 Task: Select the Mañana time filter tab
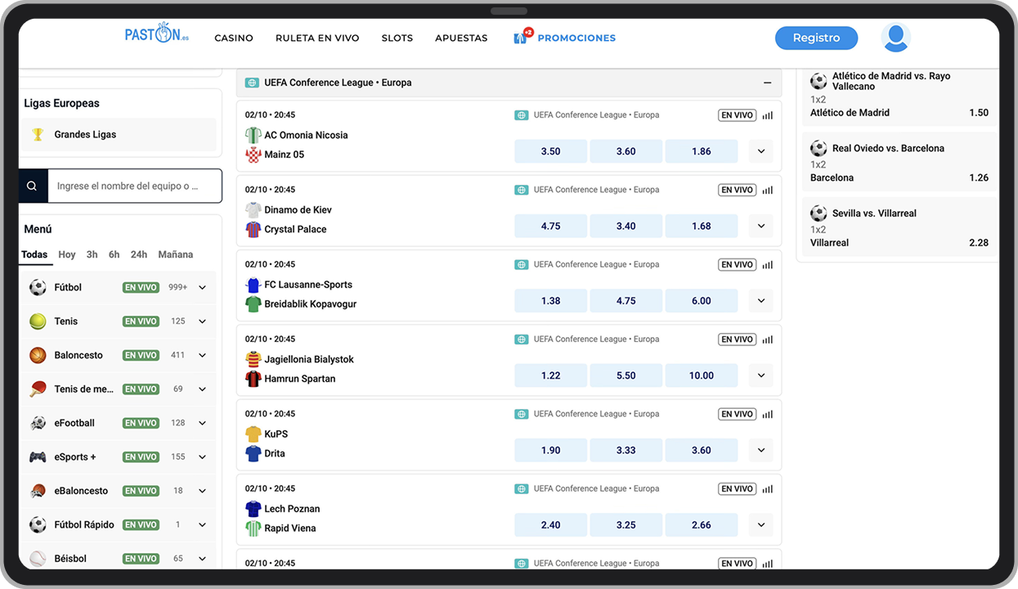(x=176, y=254)
